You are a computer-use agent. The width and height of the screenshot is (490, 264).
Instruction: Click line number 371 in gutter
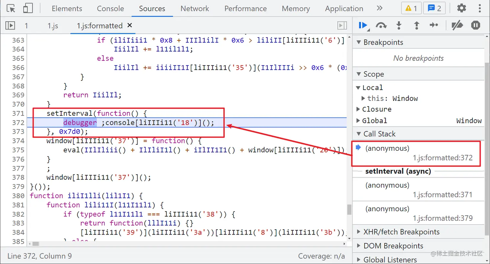pyautogui.click(x=18, y=114)
